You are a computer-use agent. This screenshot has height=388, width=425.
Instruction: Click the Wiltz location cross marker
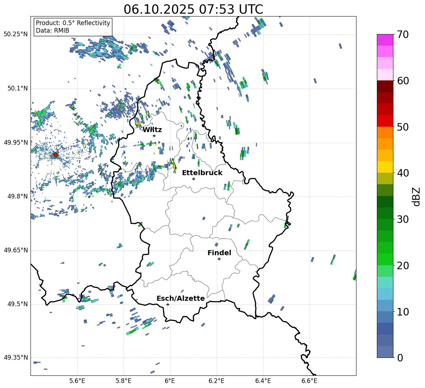pyautogui.click(x=154, y=136)
